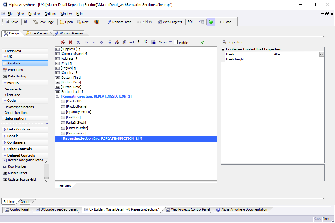
Task: Toggle the green circle status button
Action: click(211, 22)
